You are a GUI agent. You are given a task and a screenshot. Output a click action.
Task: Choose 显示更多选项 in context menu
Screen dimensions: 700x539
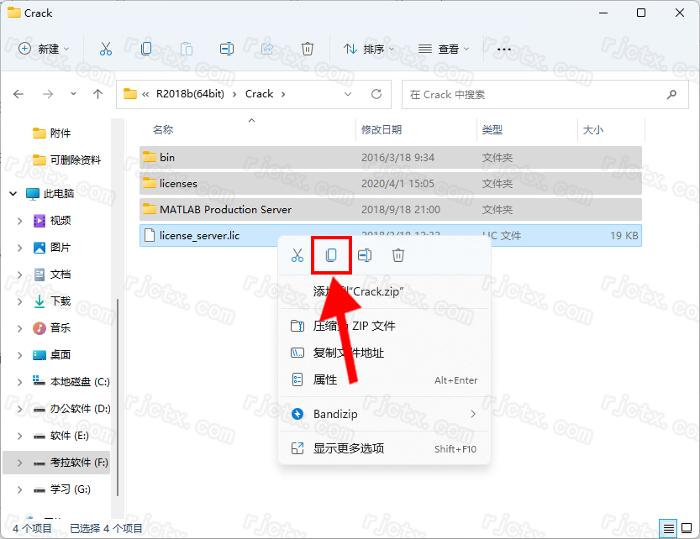(x=349, y=449)
